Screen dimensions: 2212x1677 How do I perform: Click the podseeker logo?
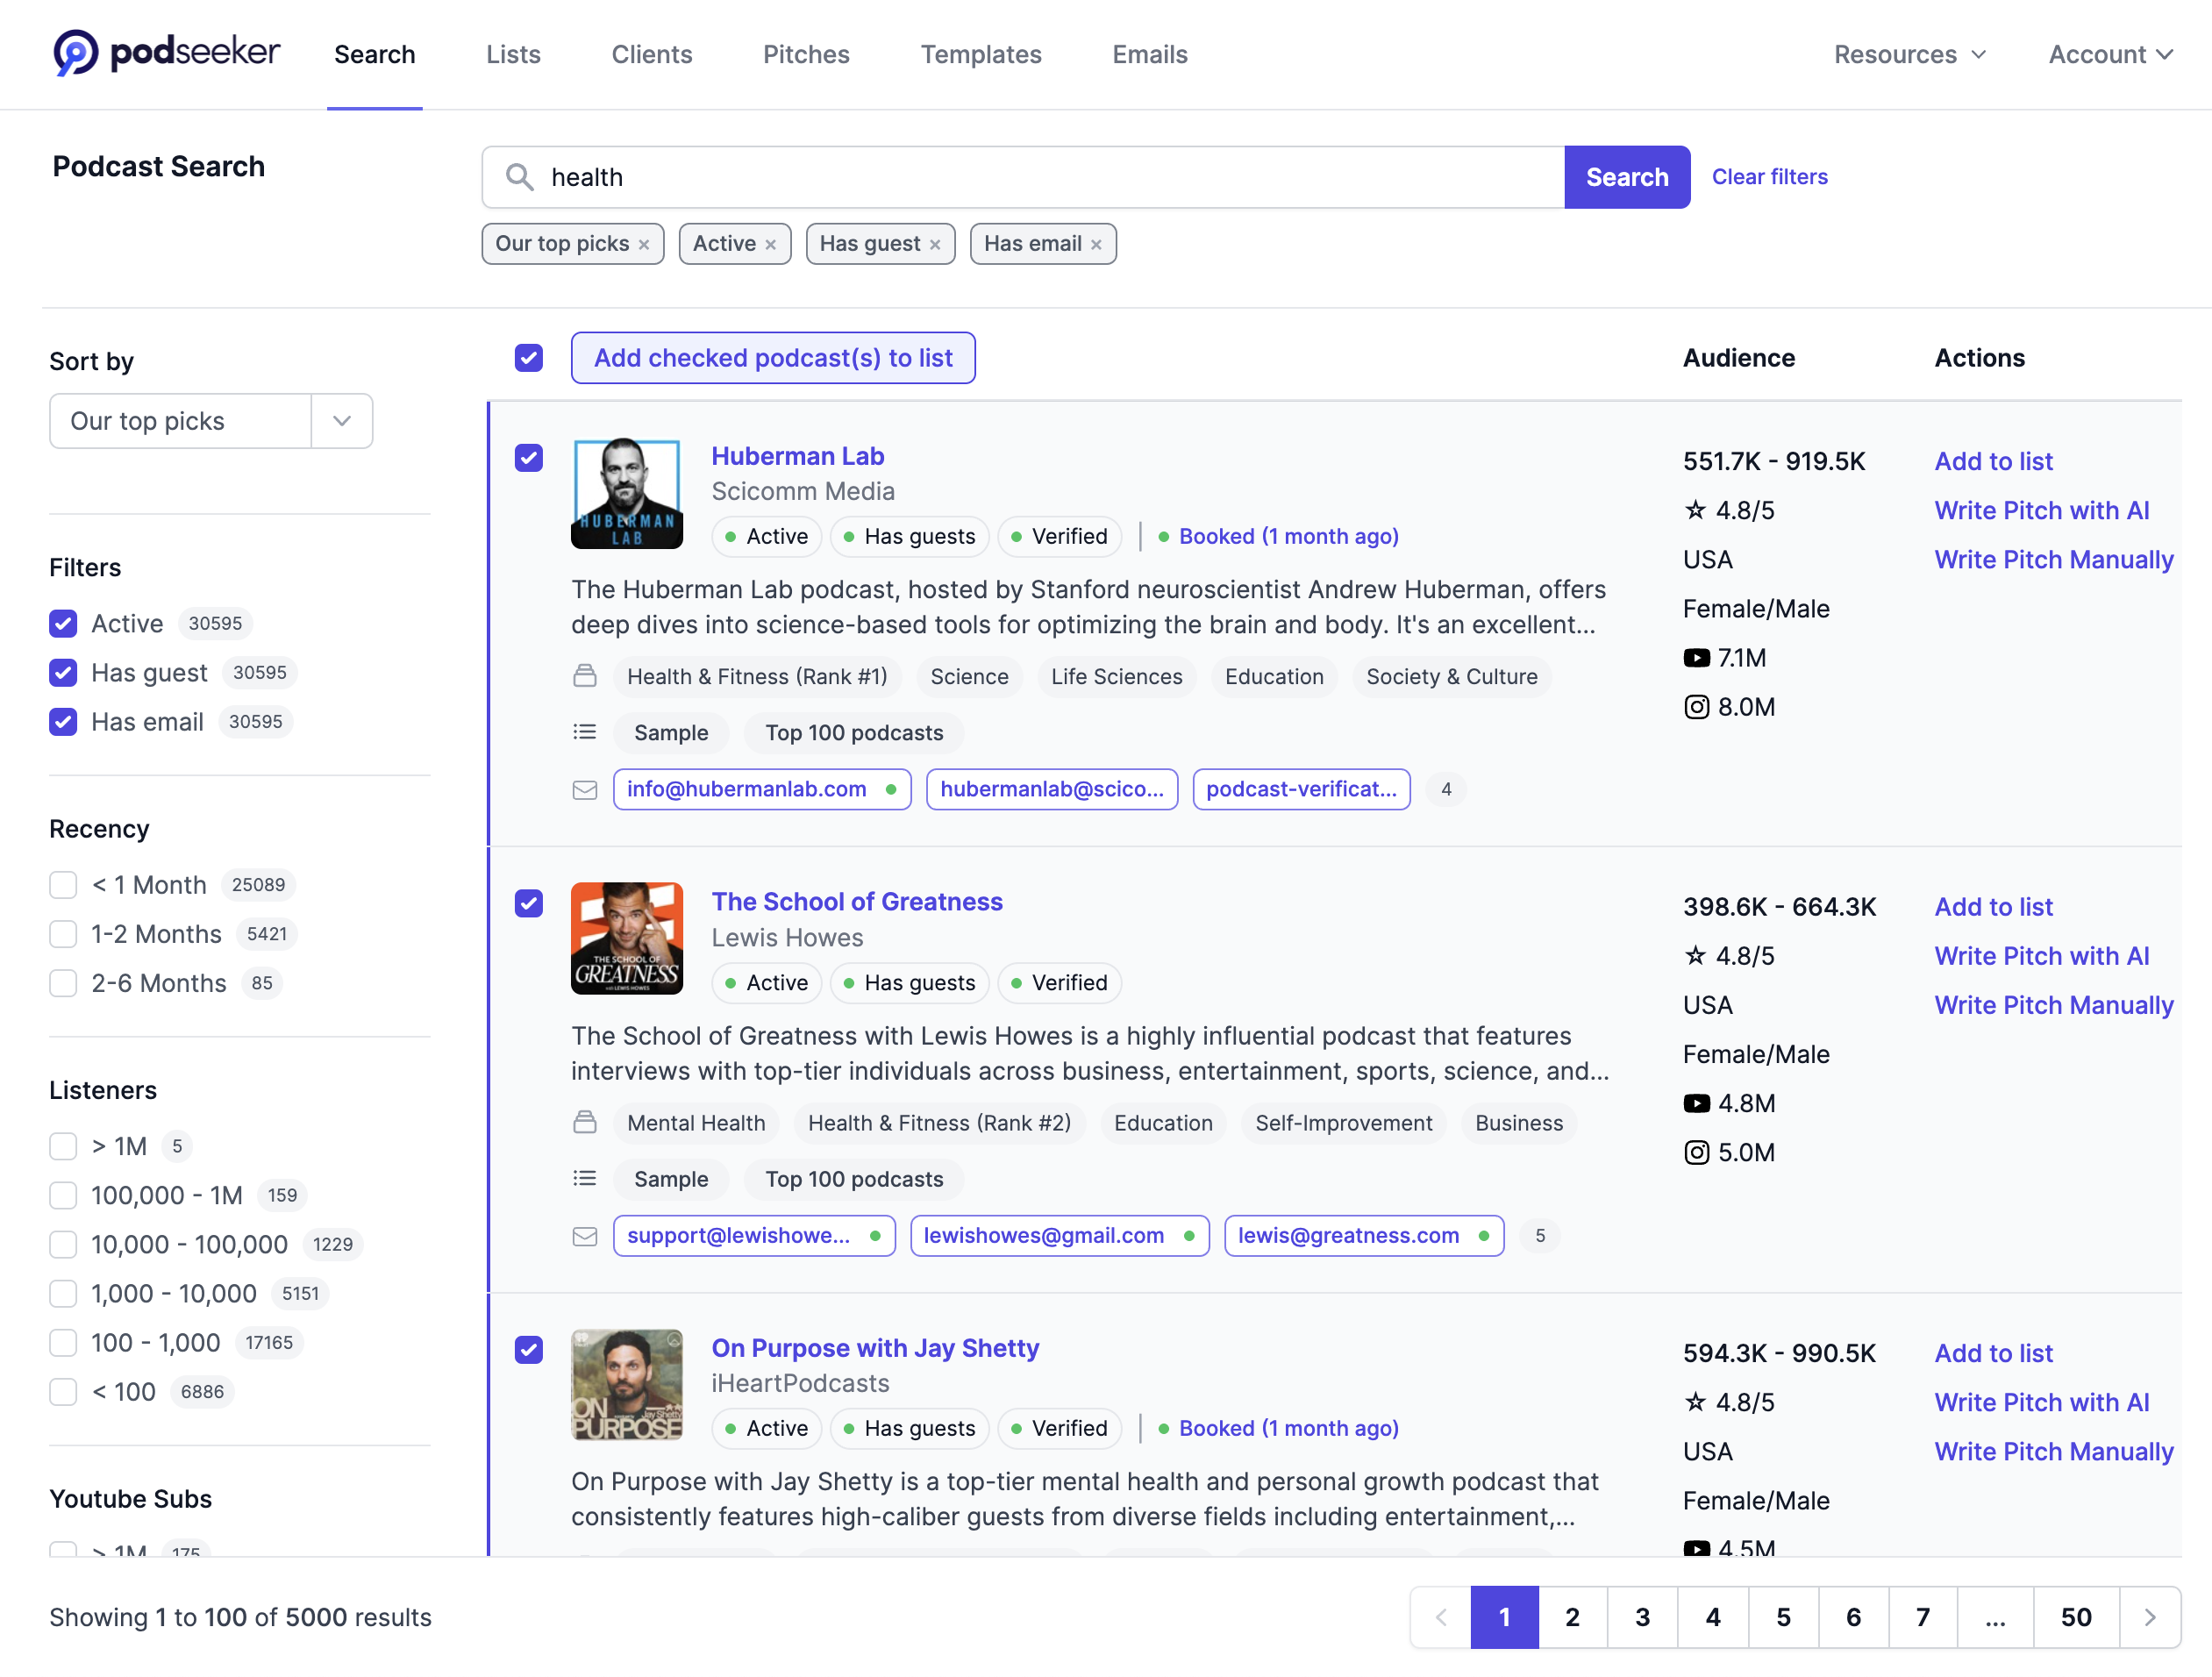click(x=166, y=53)
